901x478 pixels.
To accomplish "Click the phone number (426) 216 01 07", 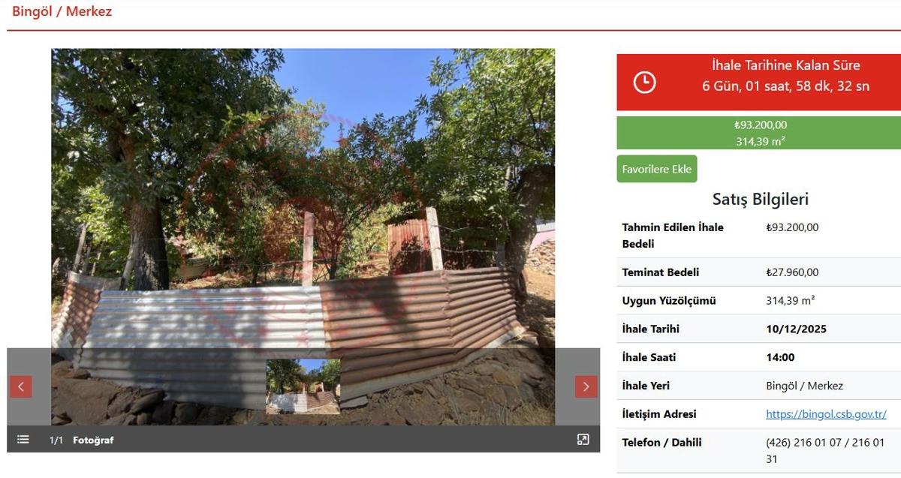I will pyautogui.click(x=802, y=443).
